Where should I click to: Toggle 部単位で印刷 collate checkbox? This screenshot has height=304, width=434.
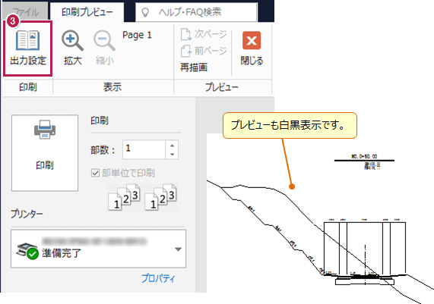click(x=95, y=173)
